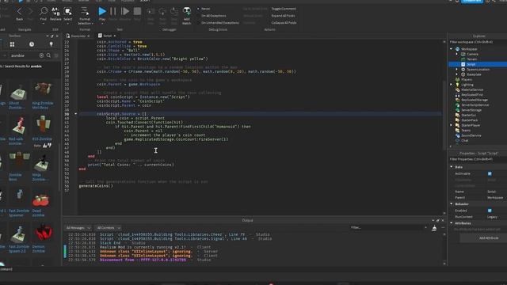Viewport: 507px width, 285px height.
Task: Select Players service in Explorer
Action: pos(467,79)
